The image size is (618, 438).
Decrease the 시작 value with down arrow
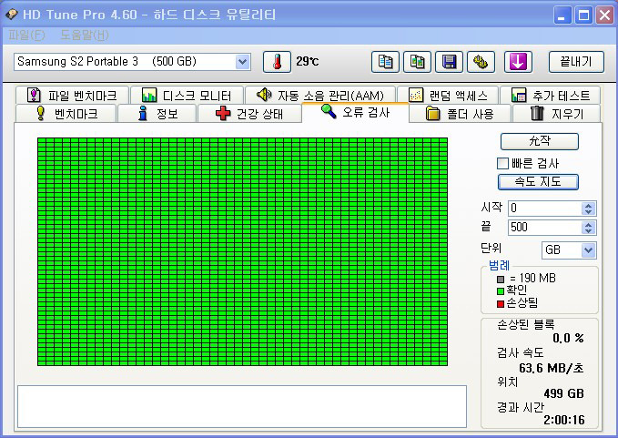[x=589, y=211]
